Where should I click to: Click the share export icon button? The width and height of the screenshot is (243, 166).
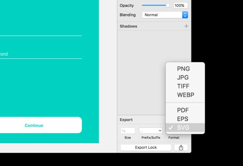tap(181, 147)
